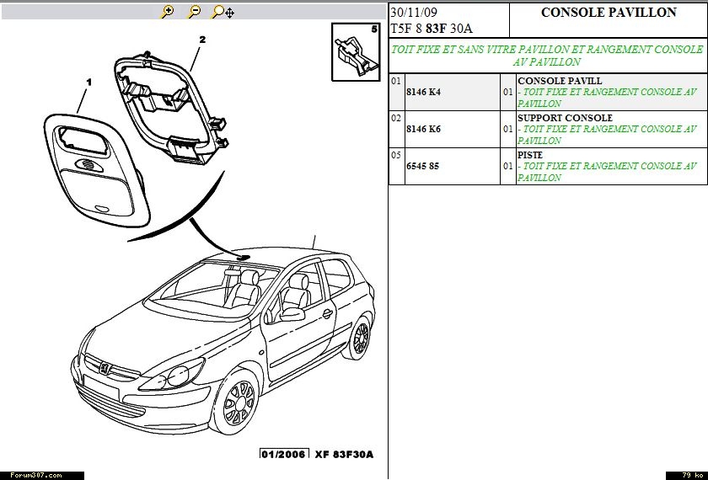Click part number 8146 K4
This screenshot has width=708, height=480.
coord(423,92)
